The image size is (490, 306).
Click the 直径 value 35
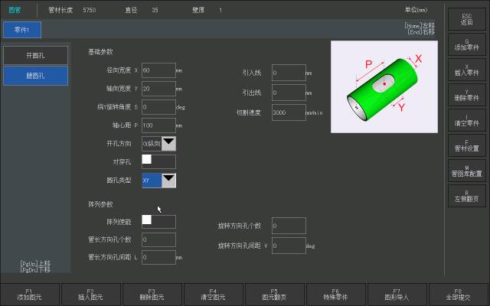155,10
